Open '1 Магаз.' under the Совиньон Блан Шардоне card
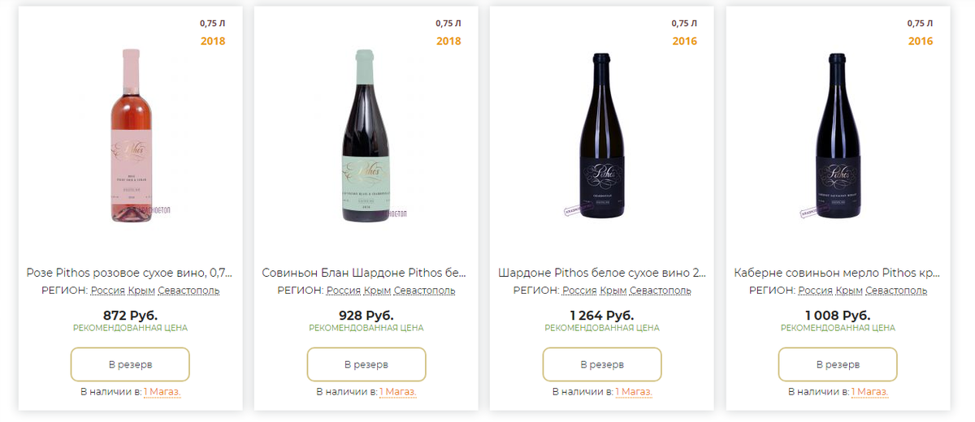 (x=397, y=392)
